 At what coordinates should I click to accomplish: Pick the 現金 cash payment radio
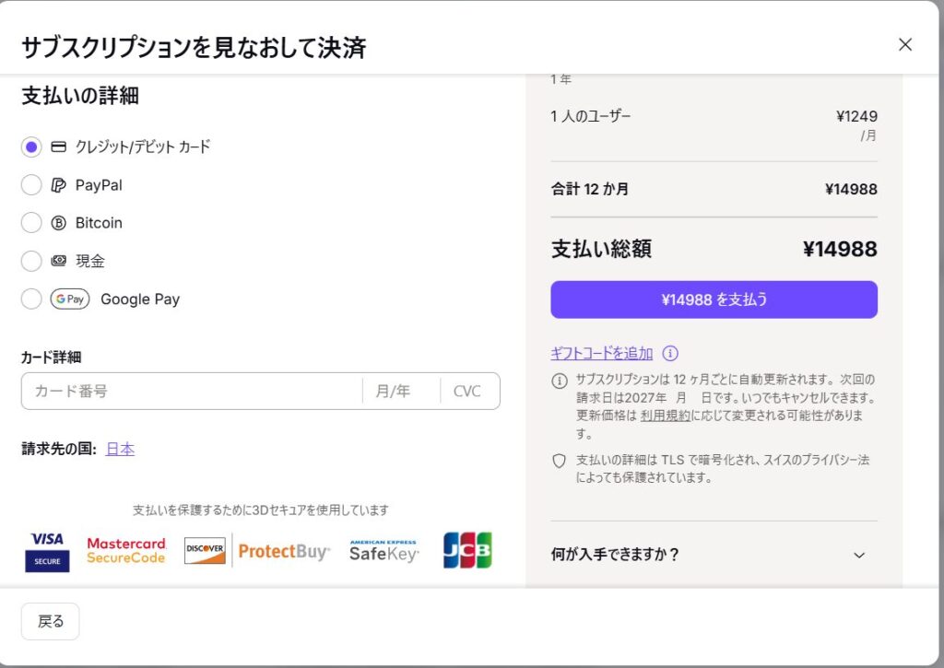tap(31, 261)
